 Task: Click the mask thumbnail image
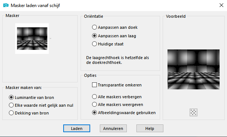click(32, 38)
